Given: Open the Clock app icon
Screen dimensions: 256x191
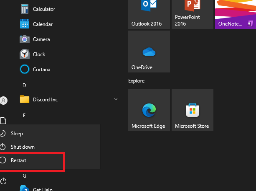Looking at the screenshot, I should point(25,54).
